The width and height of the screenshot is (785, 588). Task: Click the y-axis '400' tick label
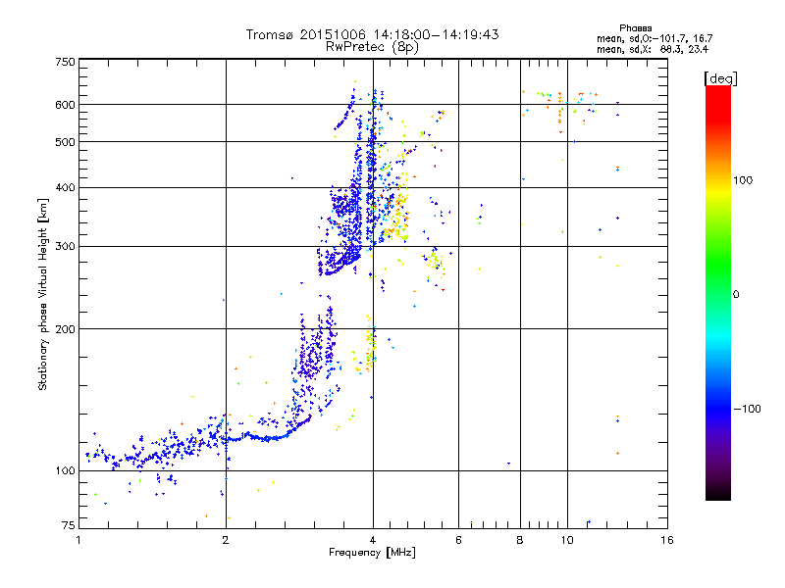tap(65, 188)
